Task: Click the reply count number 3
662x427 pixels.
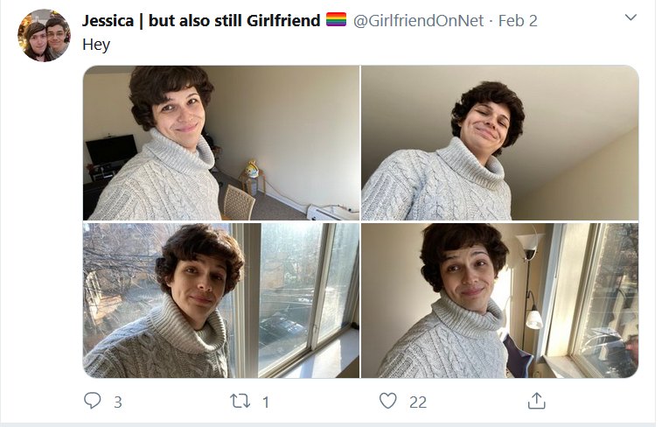Action: (118, 402)
